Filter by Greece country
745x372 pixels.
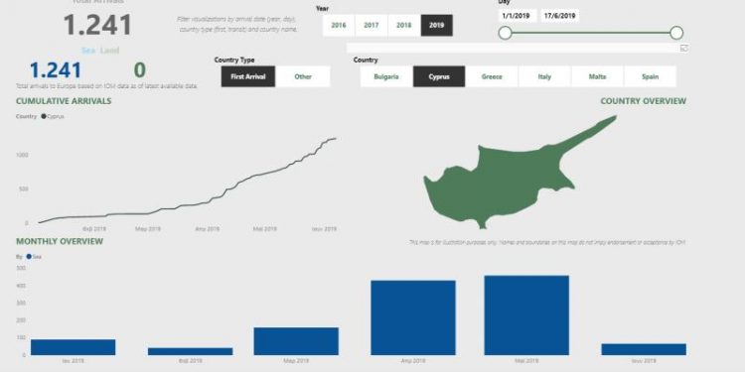[x=492, y=76]
